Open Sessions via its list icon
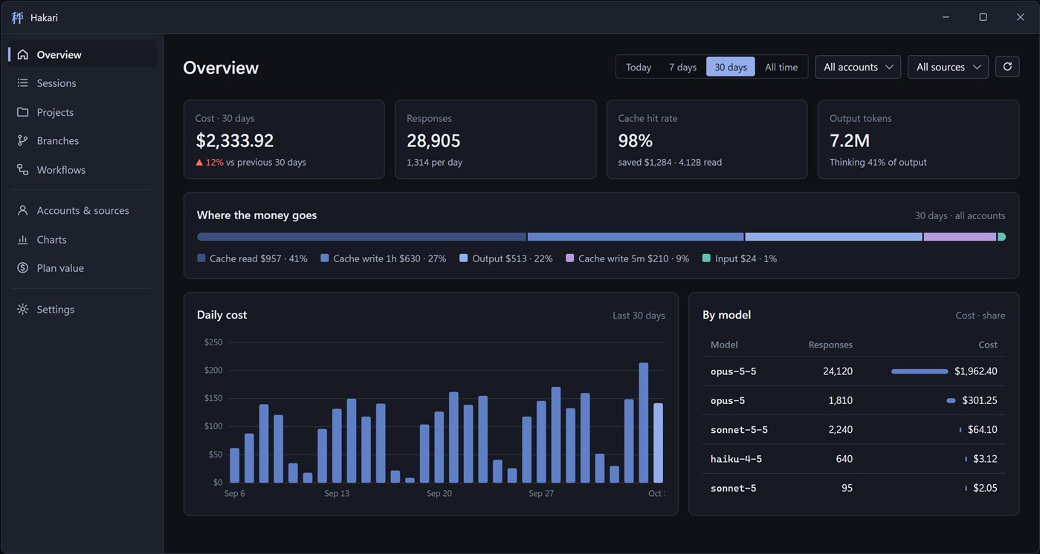This screenshot has height=554, width=1040. point(23,83)
